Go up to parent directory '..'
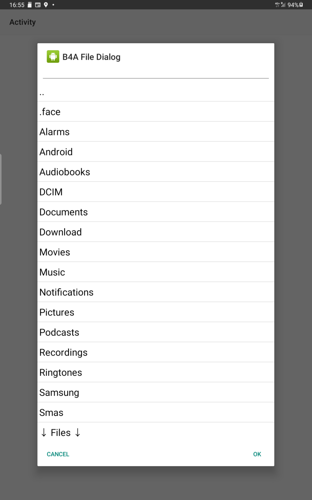Viewport: 312px width, 500px height. (x=155, y=92)
